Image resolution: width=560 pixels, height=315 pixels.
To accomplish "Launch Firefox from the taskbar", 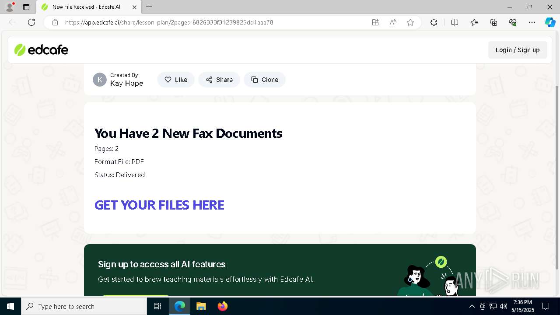I will [222, 306].
